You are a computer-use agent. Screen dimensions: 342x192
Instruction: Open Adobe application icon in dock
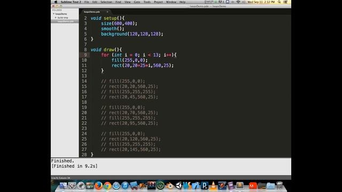click(253, 186)
